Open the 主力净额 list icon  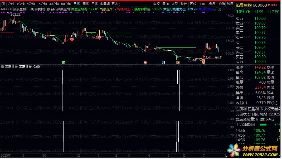(253, 125)
